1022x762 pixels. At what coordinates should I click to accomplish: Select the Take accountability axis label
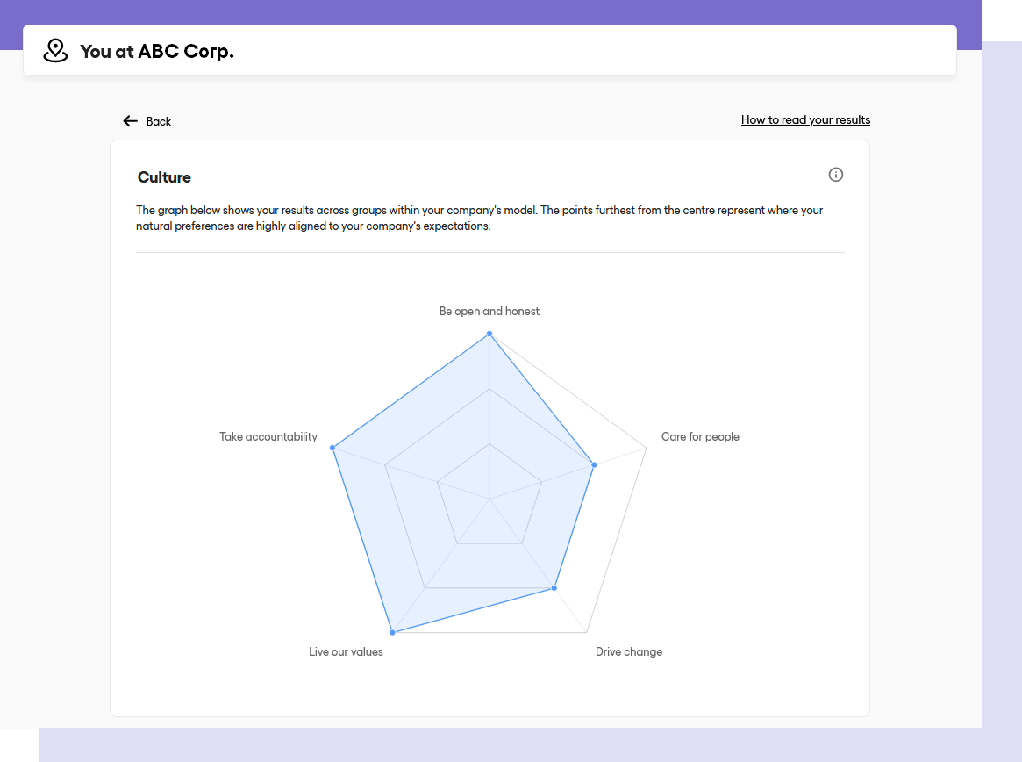(x=268, y=437)
